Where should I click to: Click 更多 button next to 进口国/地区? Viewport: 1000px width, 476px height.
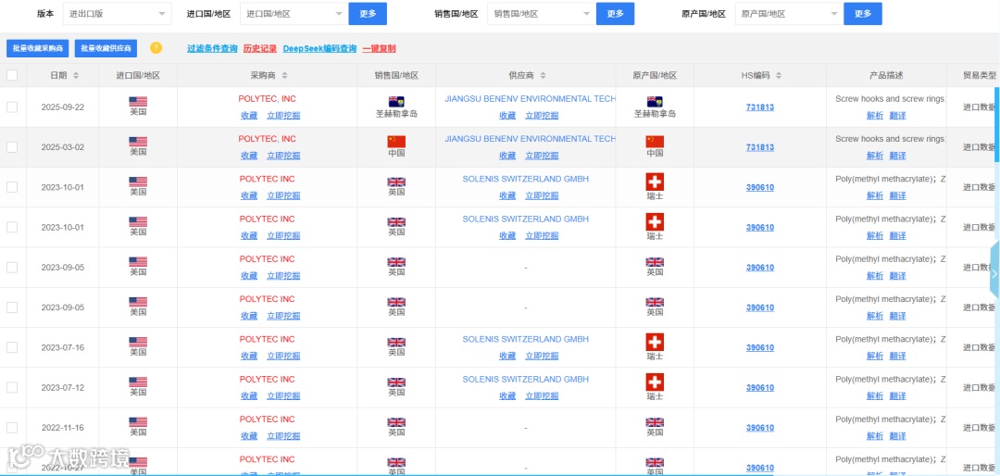(368, 13)
